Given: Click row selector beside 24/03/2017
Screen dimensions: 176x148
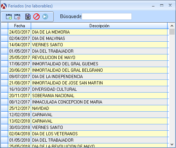Looking at the screenshot, I should coord(5,32).
